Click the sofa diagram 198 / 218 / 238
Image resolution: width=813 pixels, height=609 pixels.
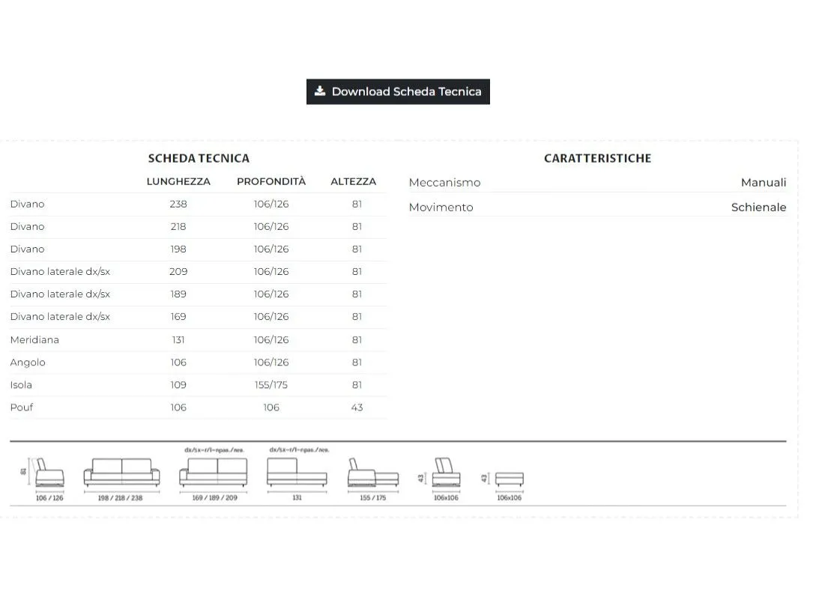click(122, 479)
